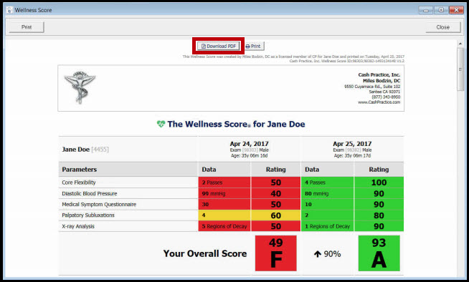The width and height of the screenshot is (469, 282).
Task: Click the Palpatory Subluxations row label
Action: (88, 215)
